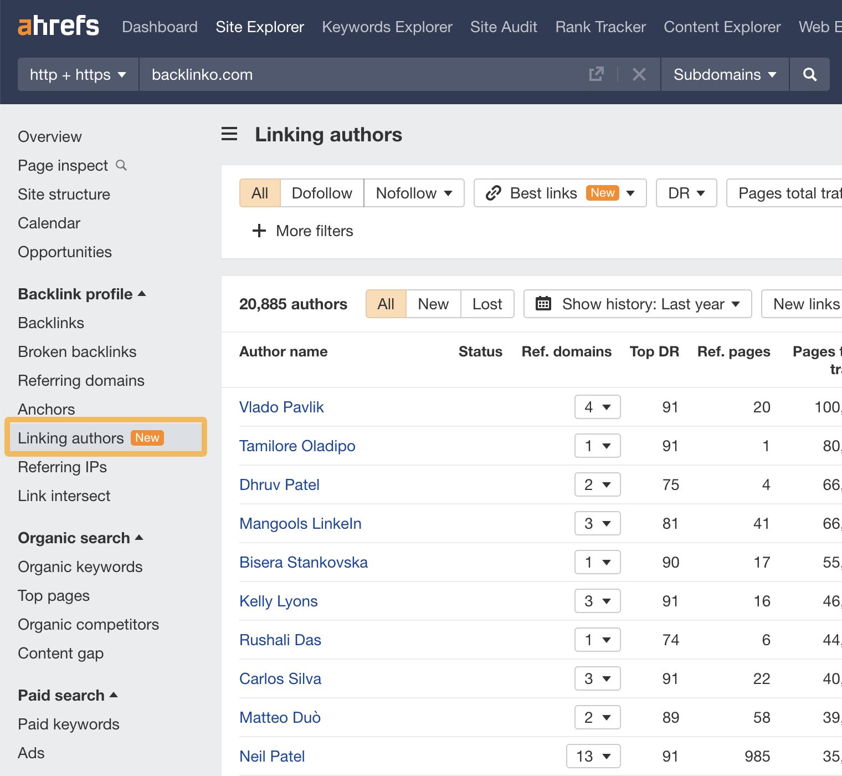Click the search magnifier icon in top bar
This screenshot has width=842, height=776.
[x=810, y=74]
